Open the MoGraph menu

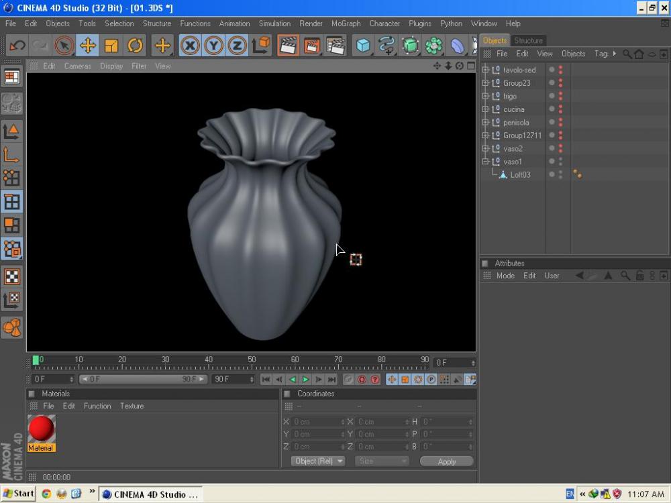coord(346,23)
